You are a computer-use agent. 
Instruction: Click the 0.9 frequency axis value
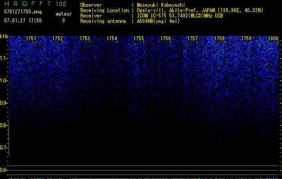(x=4, y=103)
